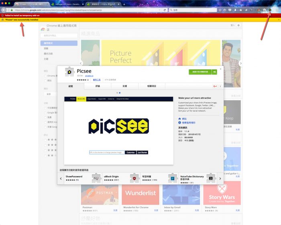Click the home icon beside 網站 link

179,119
